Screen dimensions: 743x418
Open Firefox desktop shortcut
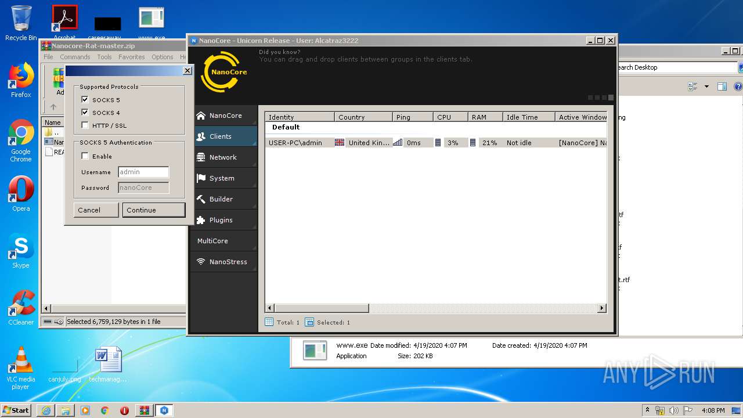tap(21, 81)
